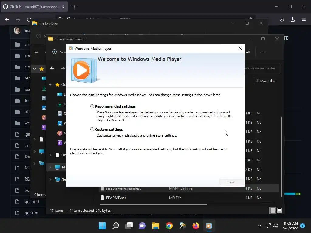Select the ransomware.manifest file row
The height and width of the screenshot is (233, 311).
pyautogui.click(x=189, y=188)
